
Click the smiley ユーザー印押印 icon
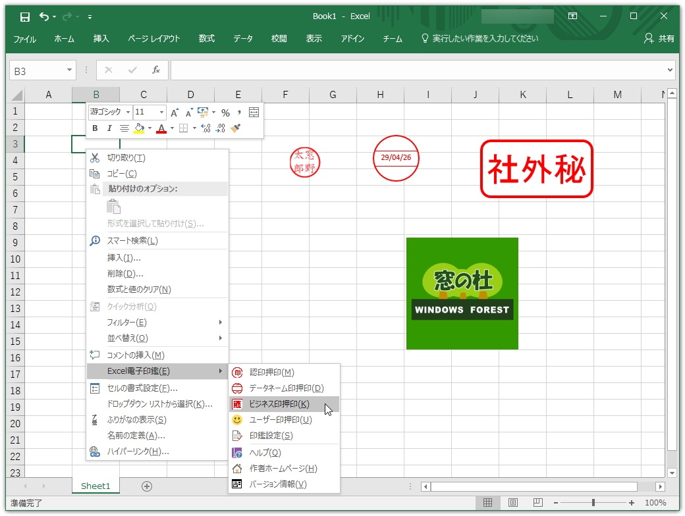(x=236, y=420)
